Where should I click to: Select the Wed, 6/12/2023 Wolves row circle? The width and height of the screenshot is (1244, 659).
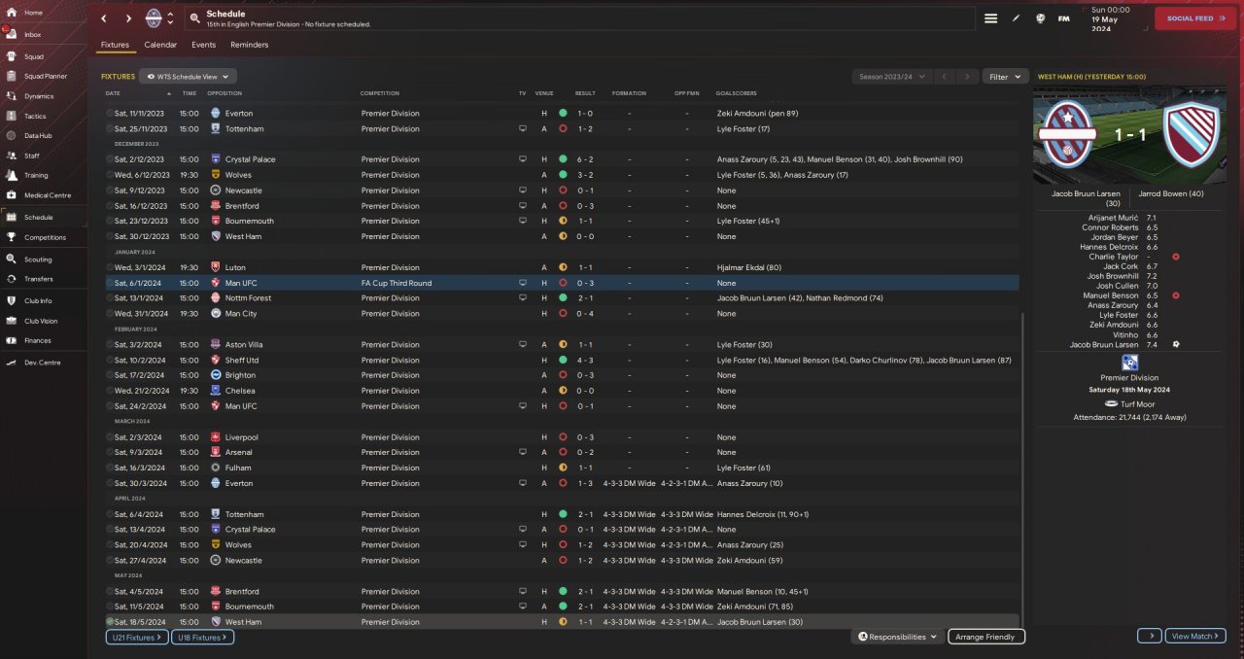coord(110,175)
